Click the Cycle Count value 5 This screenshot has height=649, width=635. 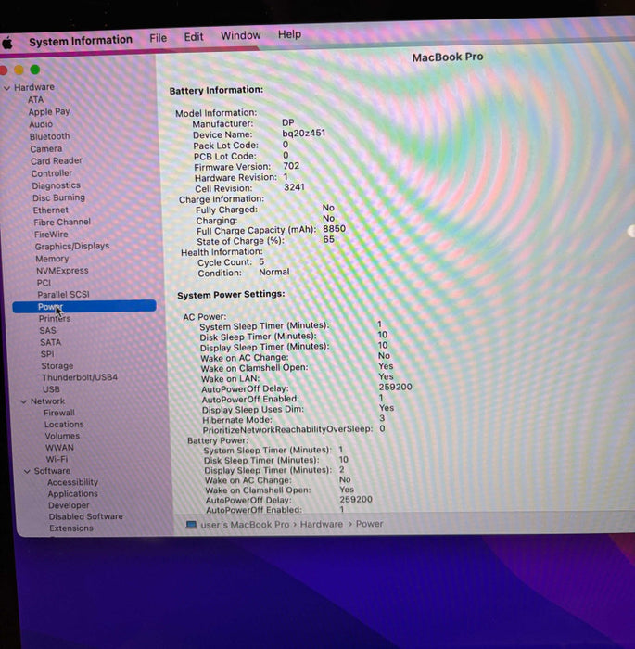click(261, 261)
